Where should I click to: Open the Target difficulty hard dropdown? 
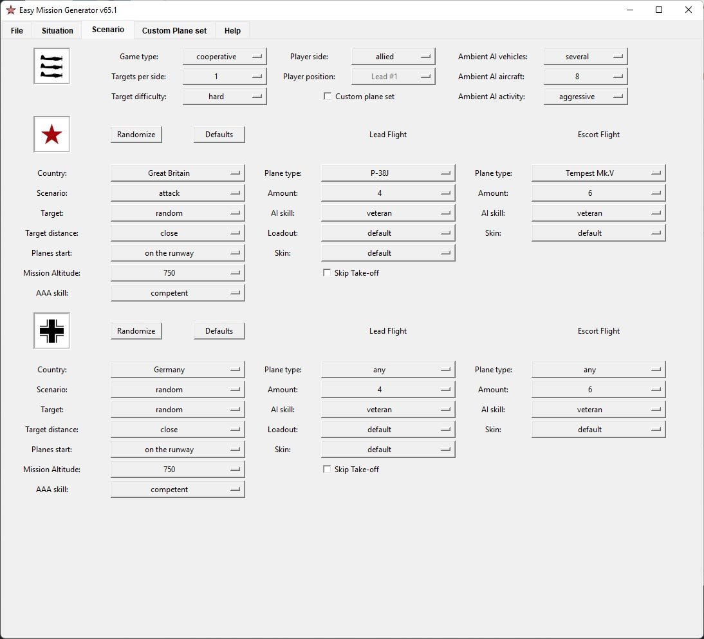pyautogui.click(x=225, y=97)
